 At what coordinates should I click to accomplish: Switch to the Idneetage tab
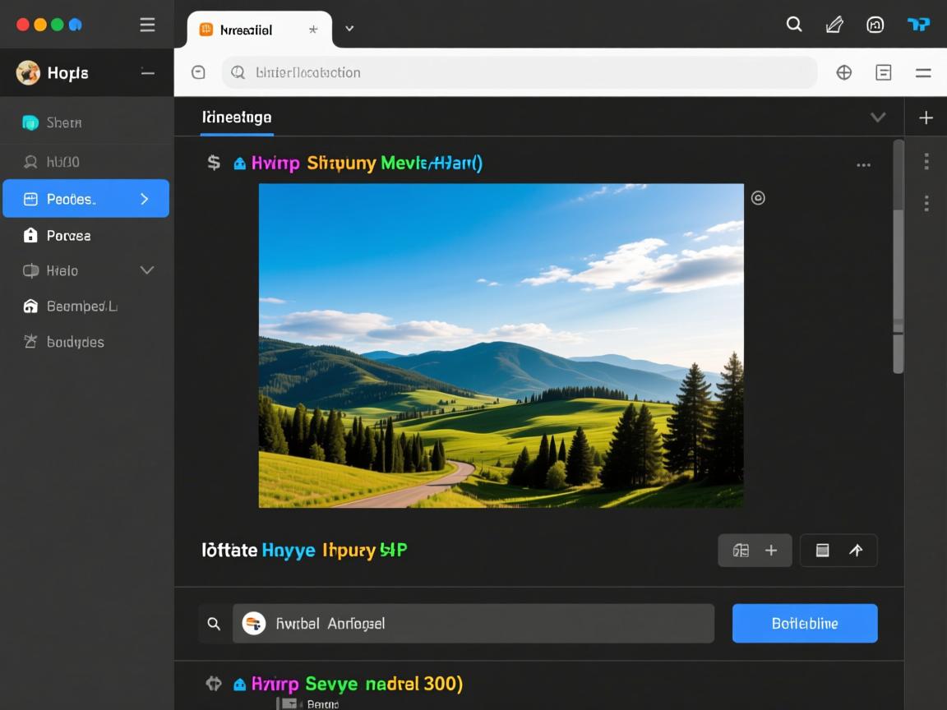click(x=237, y=118)
